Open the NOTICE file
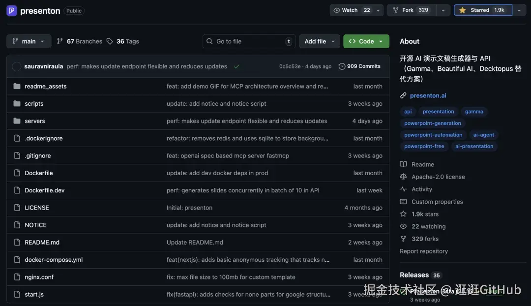Image resolution: width=531 pixels, height=306 pixels. (x=35, y=225)
